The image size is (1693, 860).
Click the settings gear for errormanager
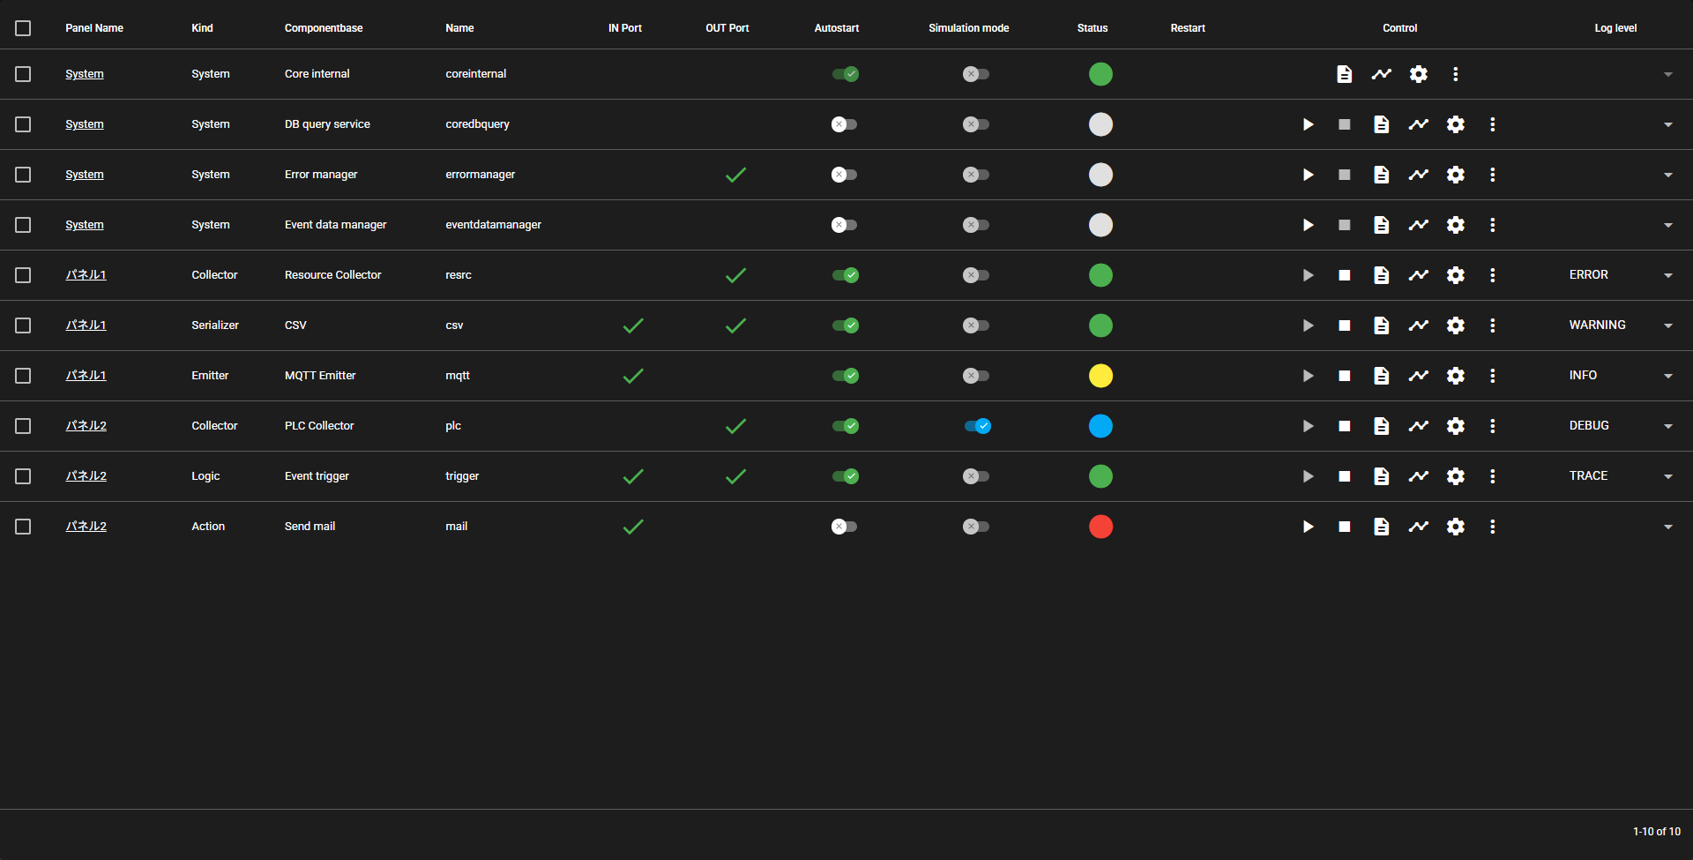1455,175
